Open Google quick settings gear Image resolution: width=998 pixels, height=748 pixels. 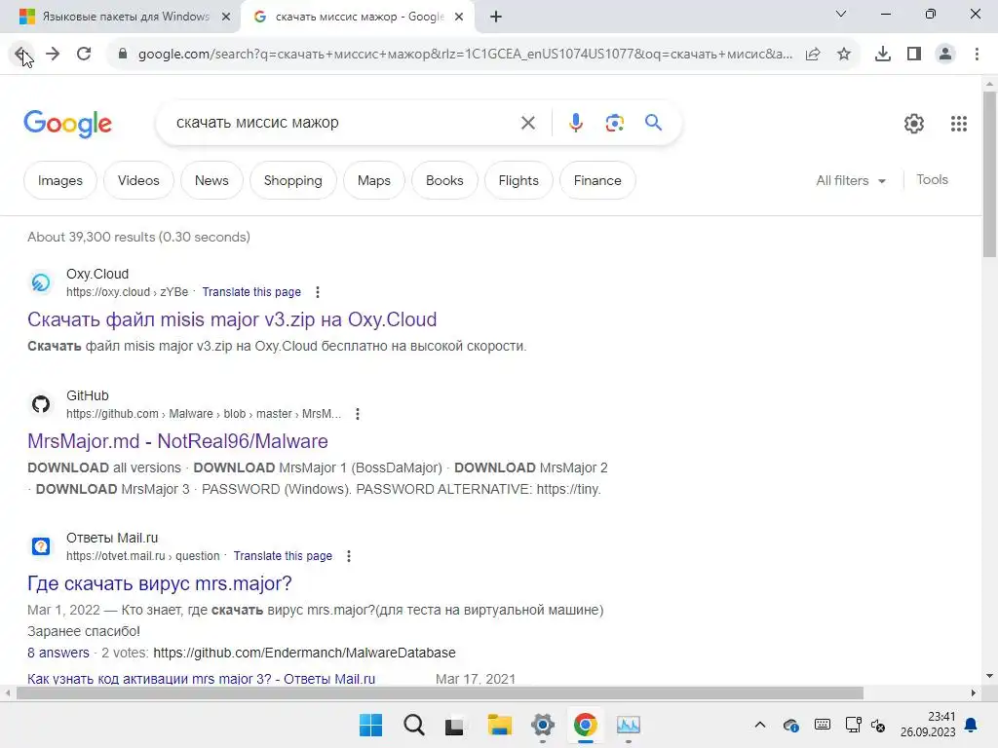coord(914,124)
